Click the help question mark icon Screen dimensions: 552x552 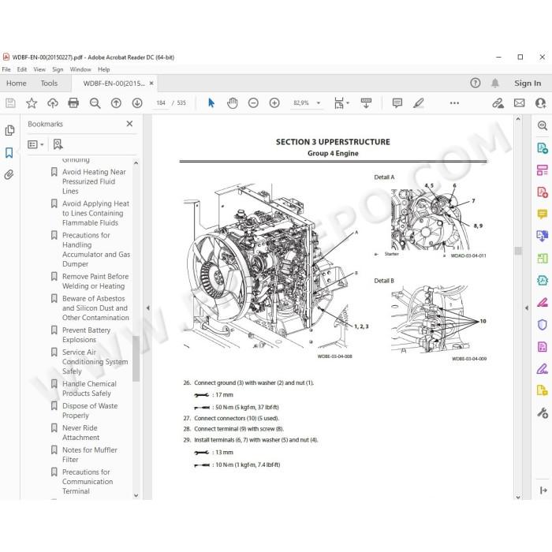(x=475, y=83)
